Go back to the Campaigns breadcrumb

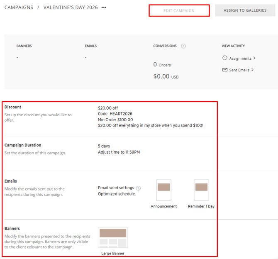tap(19, 7)
